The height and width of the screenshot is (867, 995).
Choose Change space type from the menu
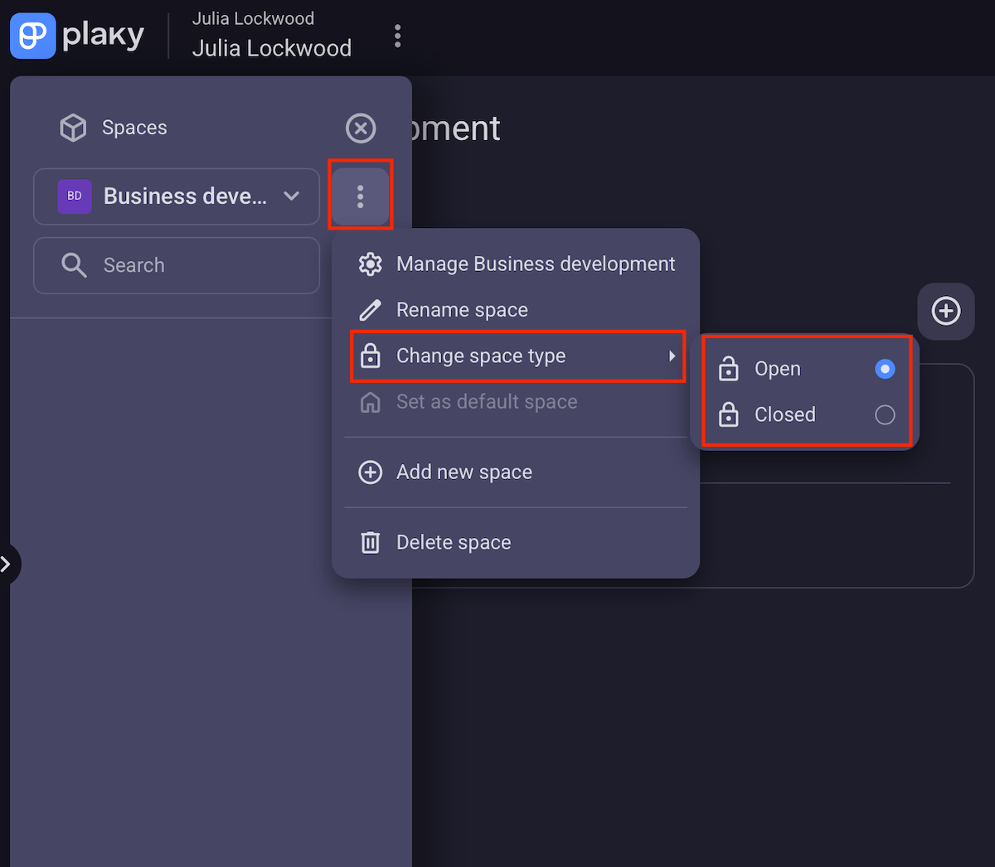481,356
